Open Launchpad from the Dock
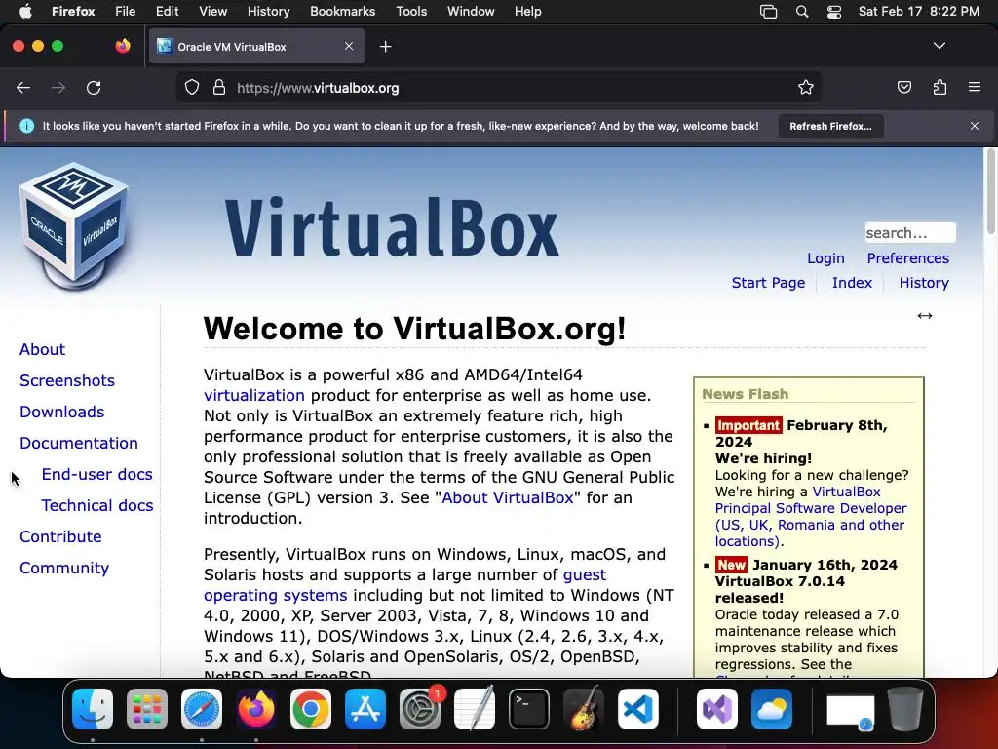Screen dimensions: 998x749 pos(147,709)
